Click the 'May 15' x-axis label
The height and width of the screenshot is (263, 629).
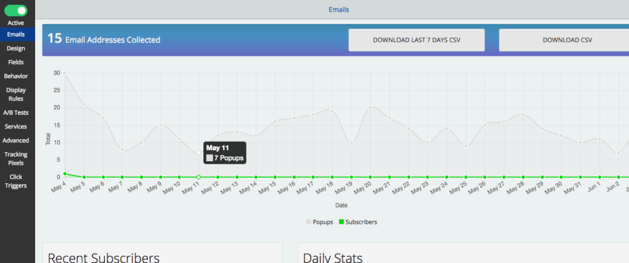click(268, 188)
